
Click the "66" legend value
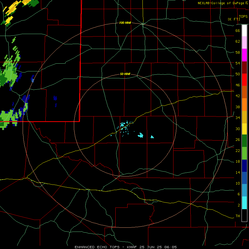(x=238, y=30)
